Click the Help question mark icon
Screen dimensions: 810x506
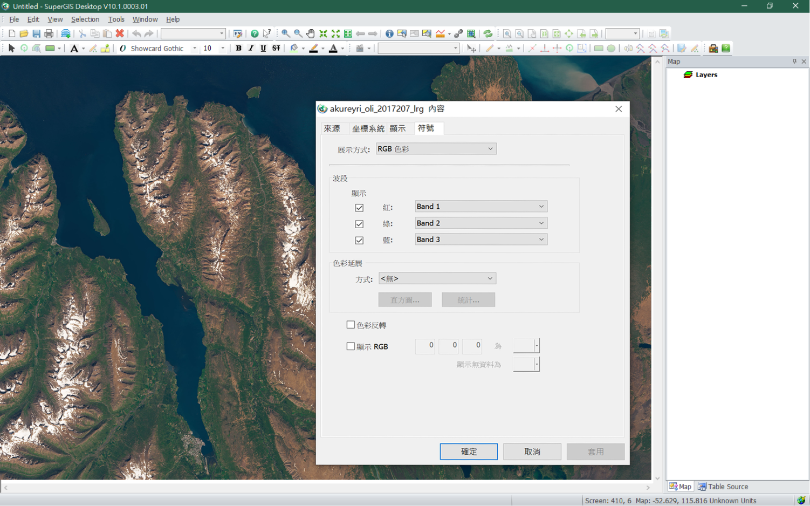point(254,33)
